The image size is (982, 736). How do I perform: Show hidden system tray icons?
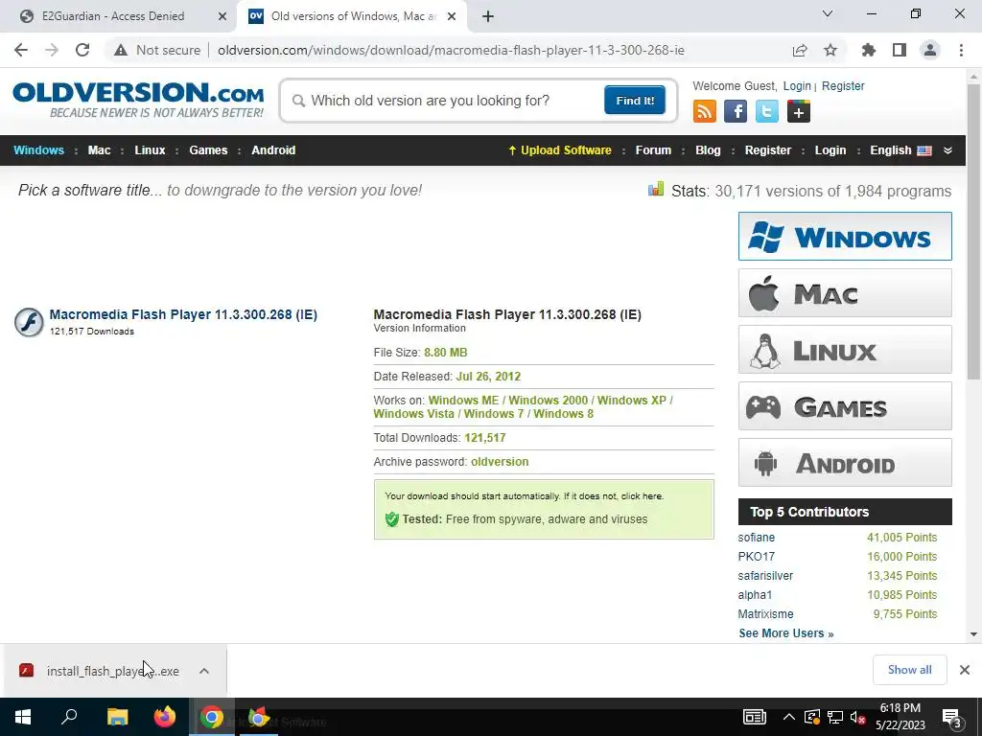click(x=789, y=717)
